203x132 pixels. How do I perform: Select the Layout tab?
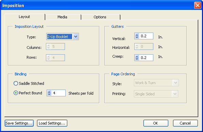[24, 17]
